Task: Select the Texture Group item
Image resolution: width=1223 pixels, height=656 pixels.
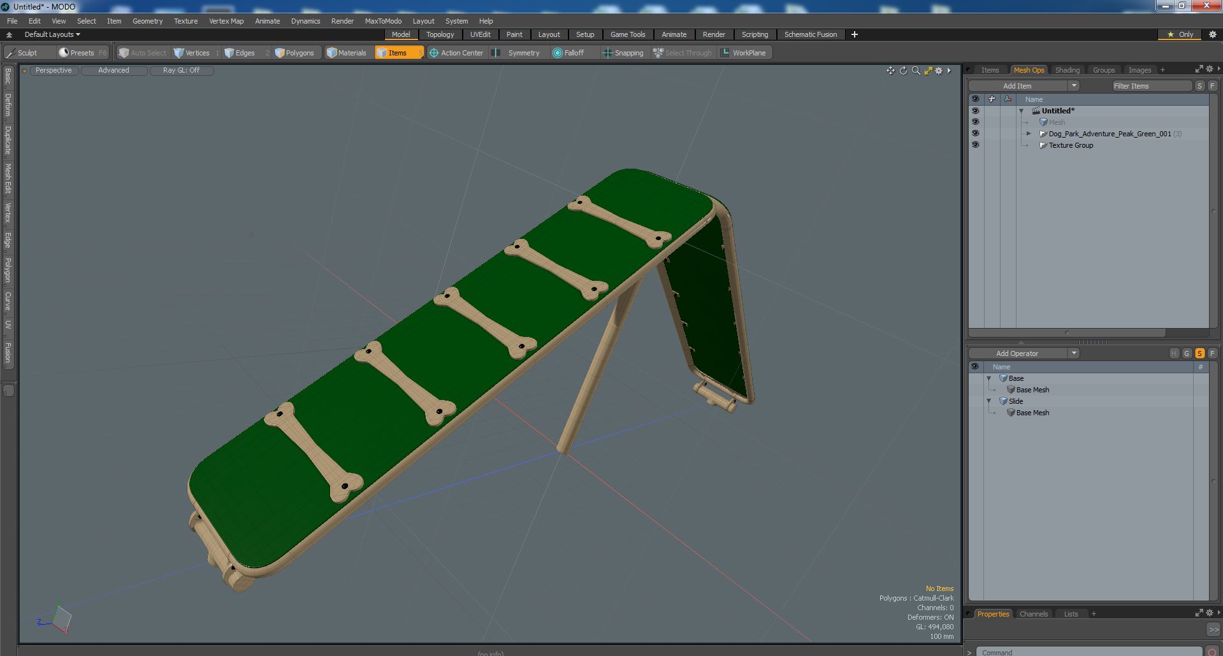Action: (x=1071, y=145)
